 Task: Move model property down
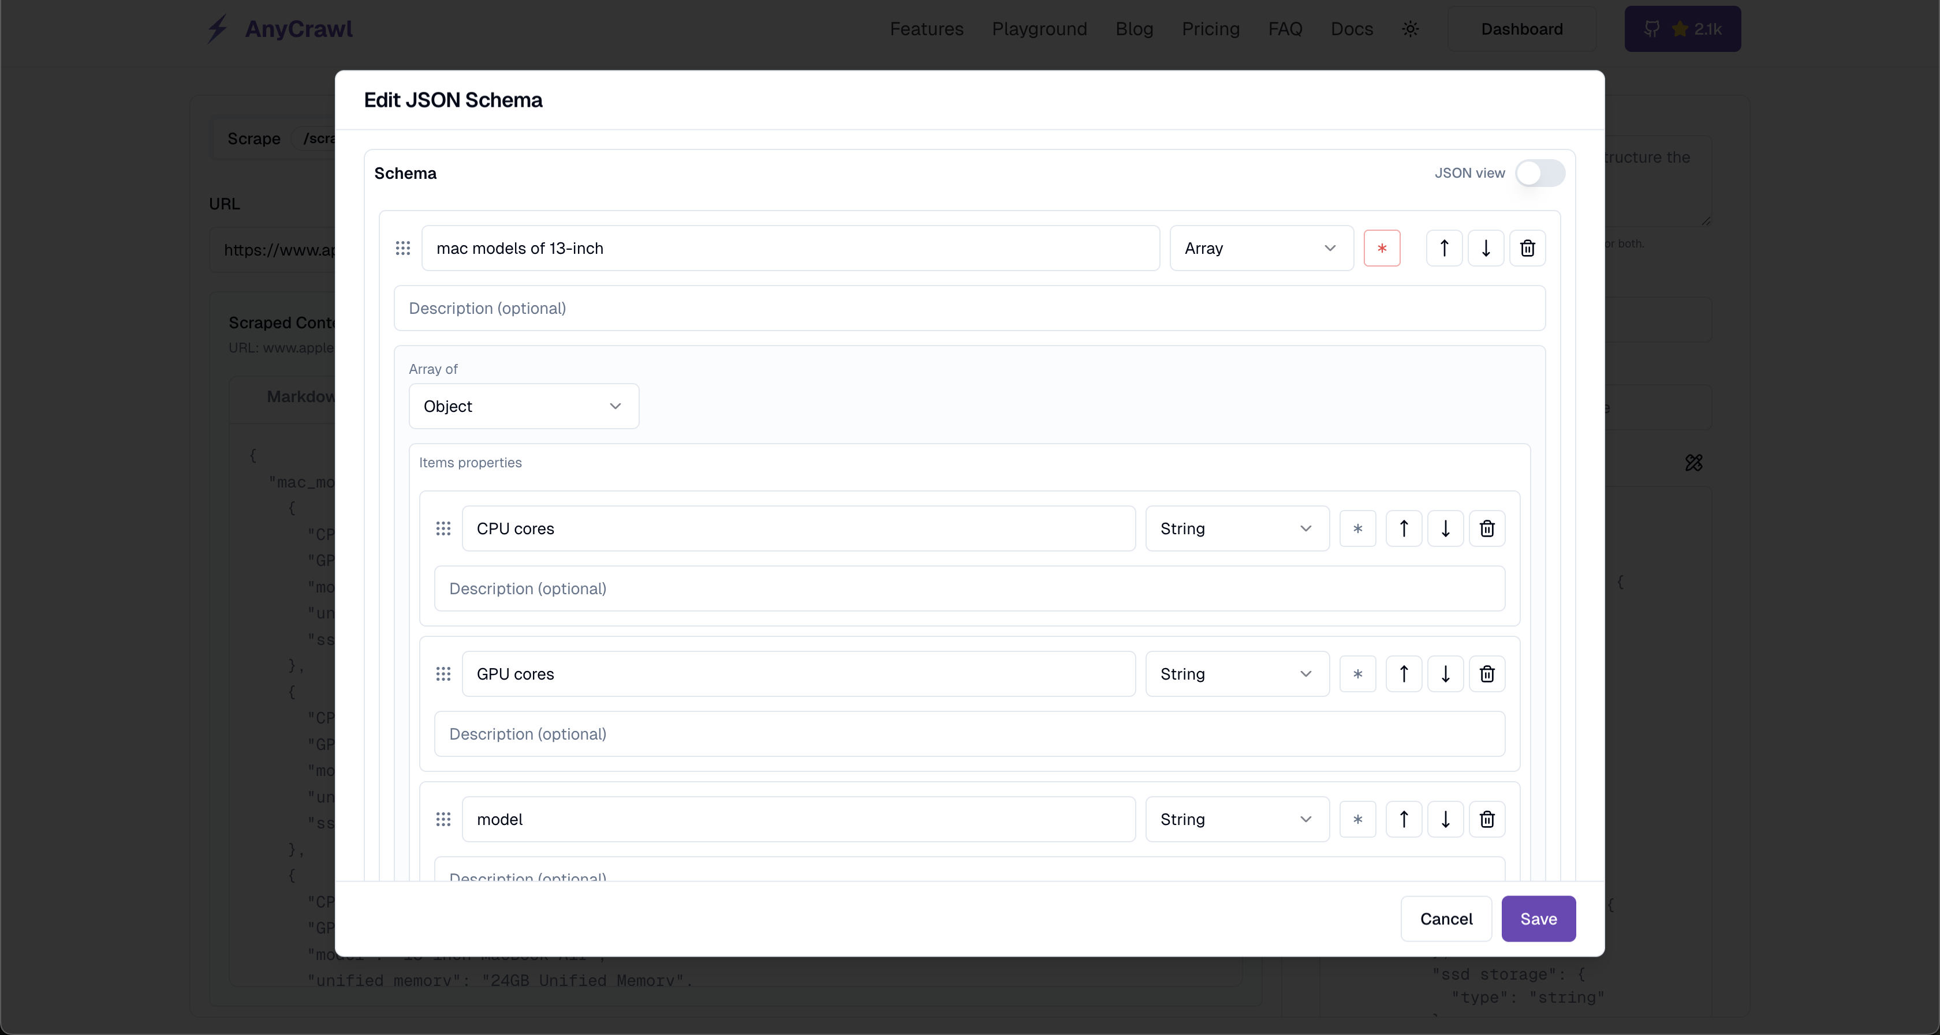click(1445, 819)
